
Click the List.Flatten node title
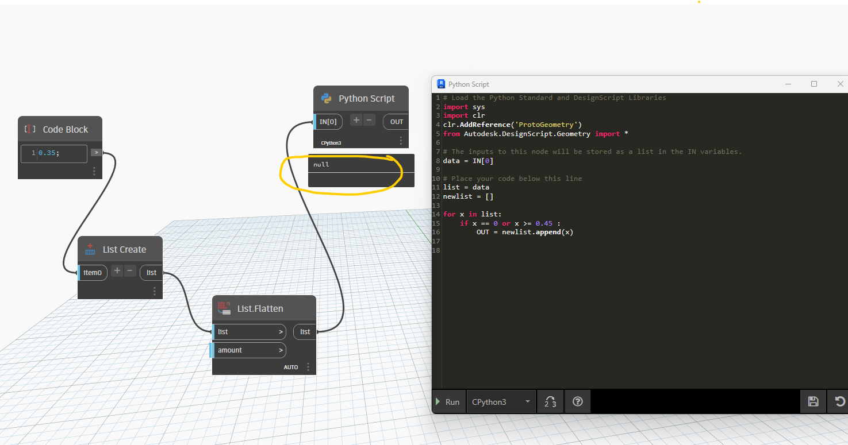tap(260, 309)
